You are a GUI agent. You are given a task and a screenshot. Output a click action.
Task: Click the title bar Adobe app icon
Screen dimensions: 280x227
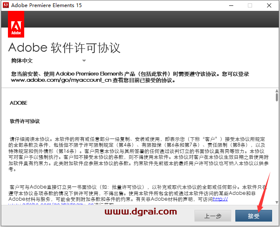[6, 5]
